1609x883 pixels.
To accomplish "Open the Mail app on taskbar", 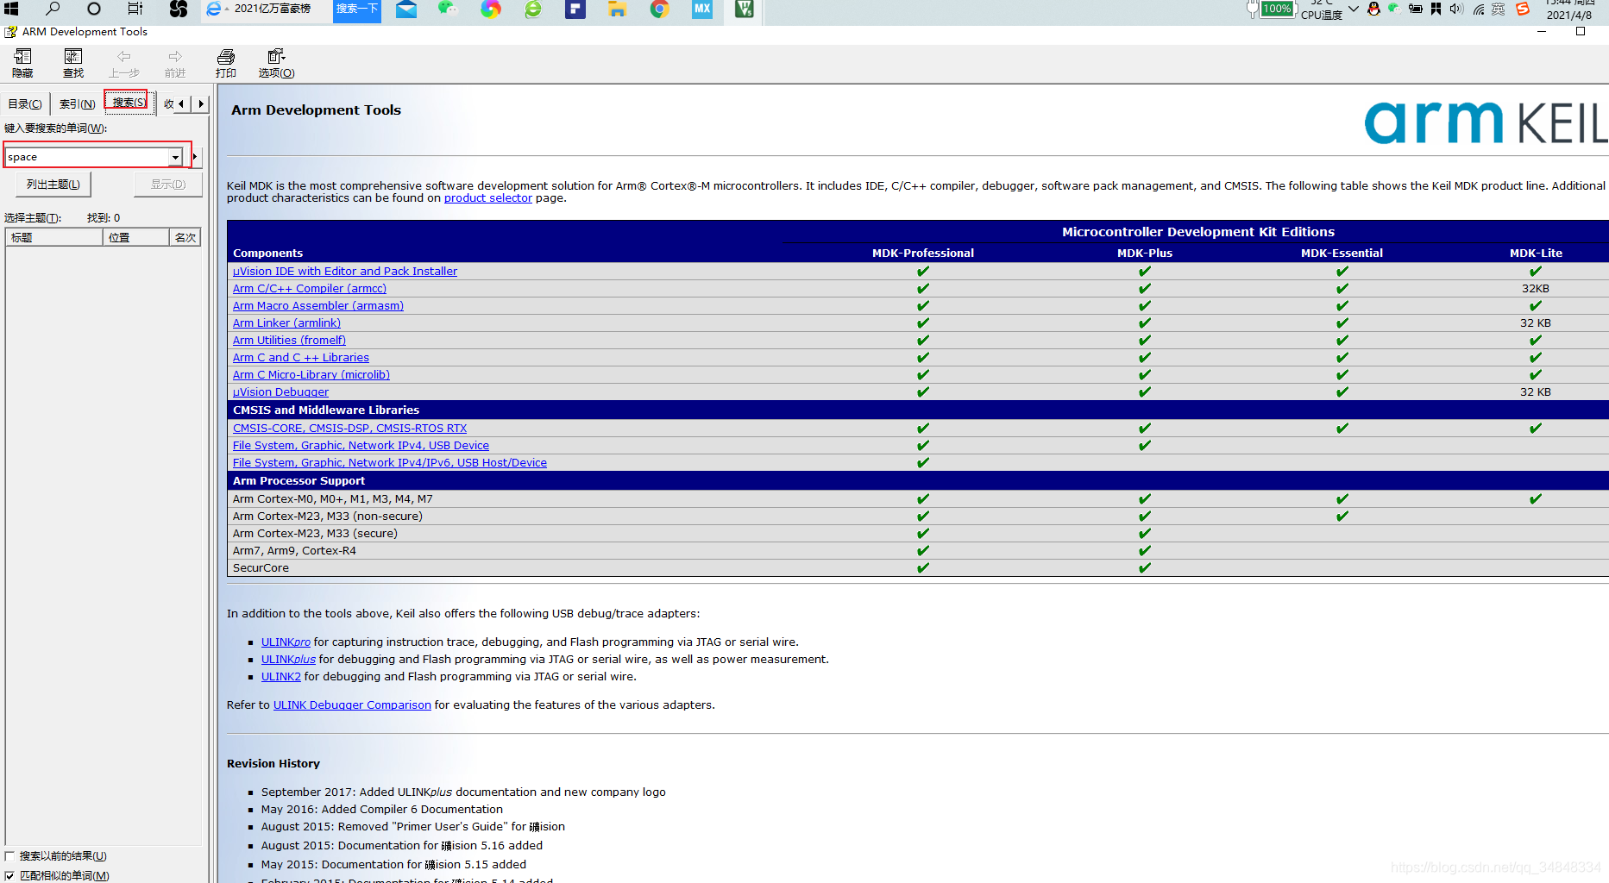I will (406, 9).
